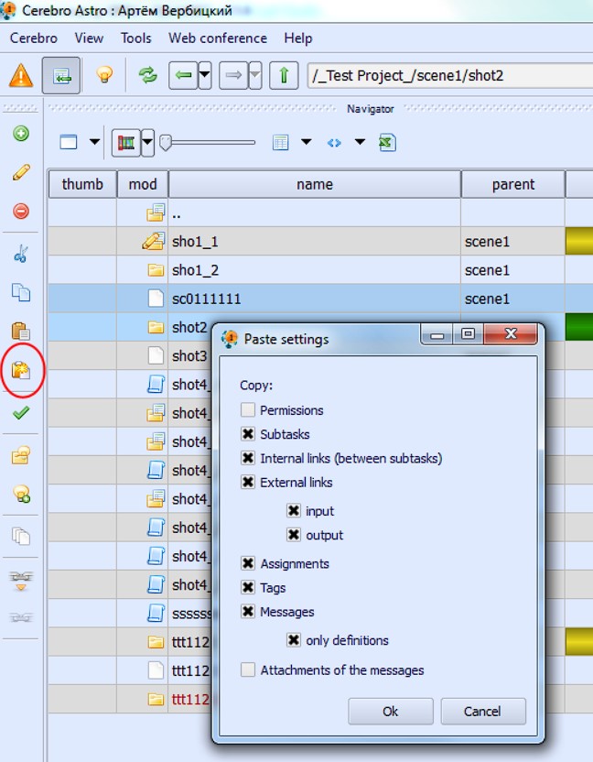Open the Tools menu
593x762 pixels.
click(136, 38)
